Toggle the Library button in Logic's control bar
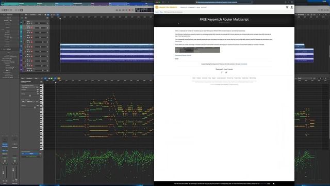The width and height of the screenshot is (330, 186). click(x=2, y=10)
